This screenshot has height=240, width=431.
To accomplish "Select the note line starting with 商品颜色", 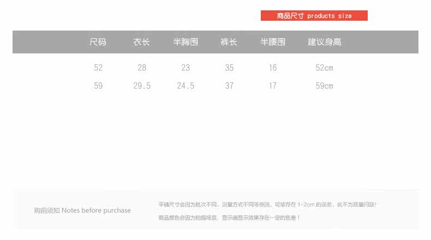I will 229,218.
